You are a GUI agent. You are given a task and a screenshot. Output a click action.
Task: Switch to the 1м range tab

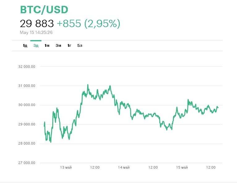[47, 46]
